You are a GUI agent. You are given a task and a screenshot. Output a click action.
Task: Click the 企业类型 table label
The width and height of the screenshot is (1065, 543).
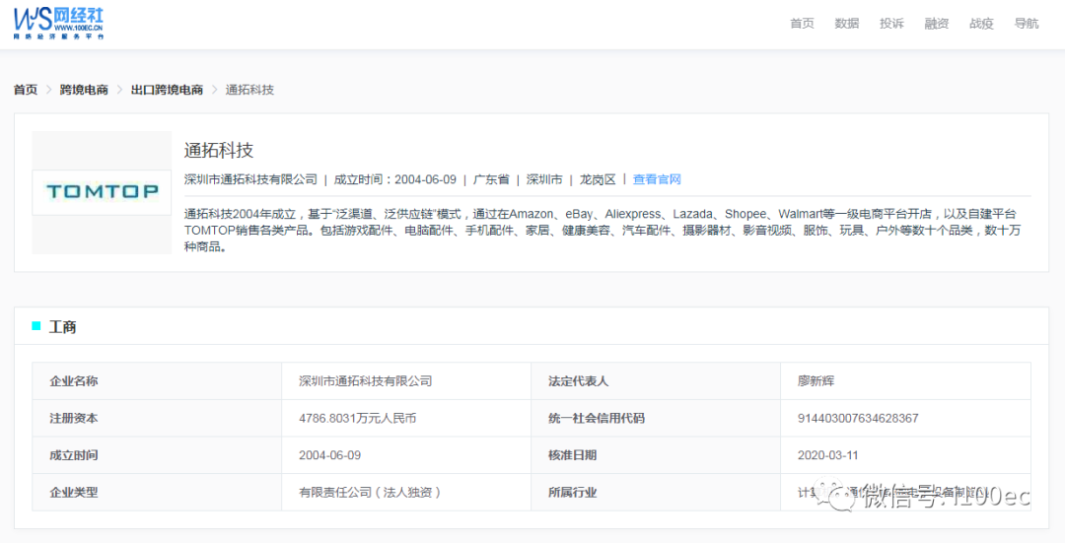click(73, 492)
